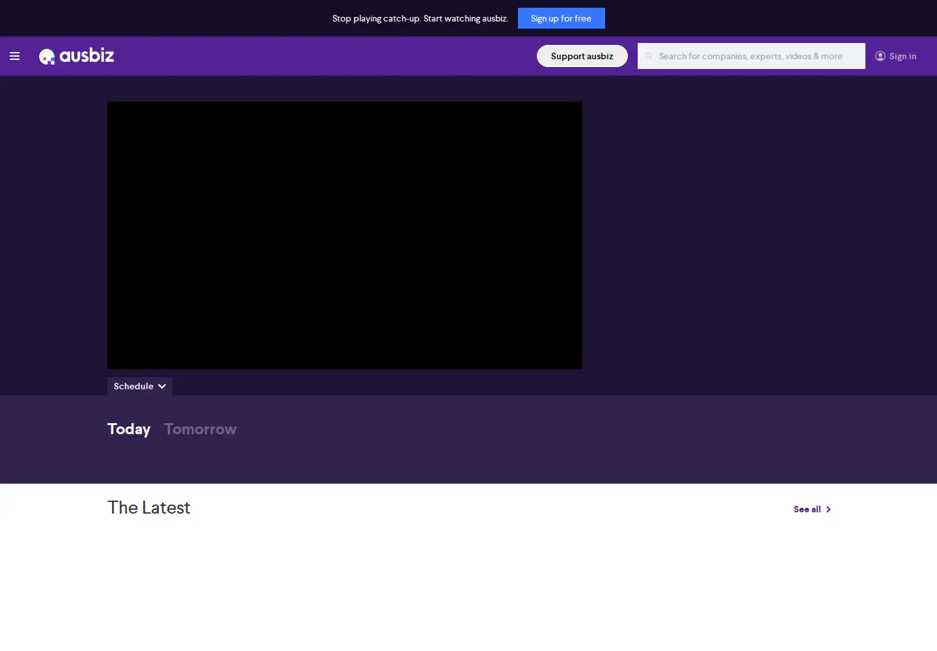
Task: Click the user profile icon
Action: pyautogui.click(x=880, y=56)
